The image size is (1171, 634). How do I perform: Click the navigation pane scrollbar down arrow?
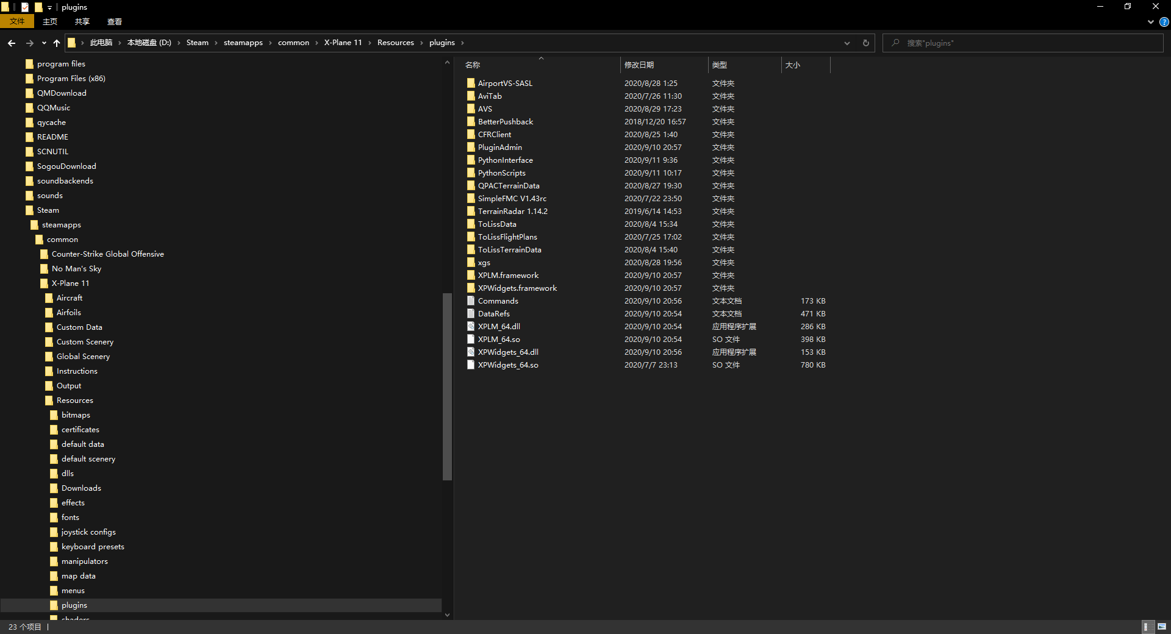(x=447, y=614)
